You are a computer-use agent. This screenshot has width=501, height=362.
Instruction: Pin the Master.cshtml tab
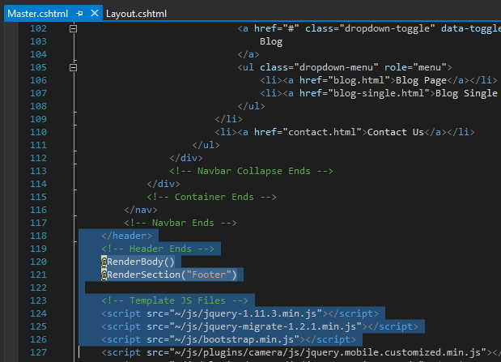pos(79,14)
